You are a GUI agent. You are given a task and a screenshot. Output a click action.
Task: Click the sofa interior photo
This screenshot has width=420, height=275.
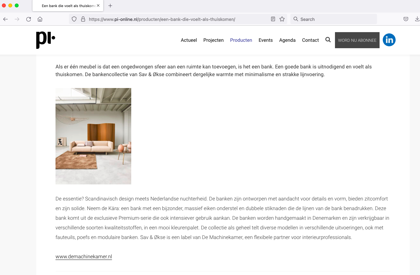click(x=93, y=136)
